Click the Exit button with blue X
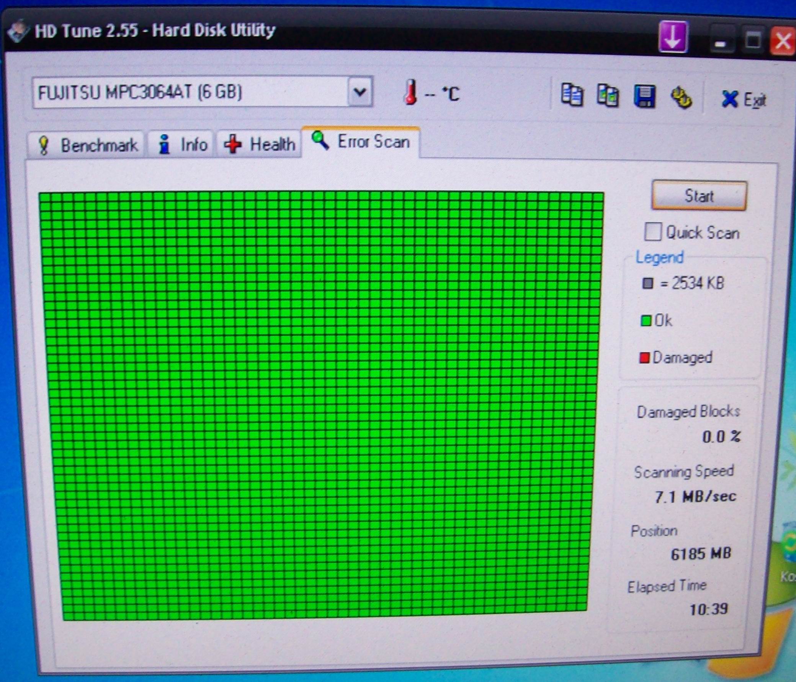This screenshot has width=796, height=682. (x=743, y=100)
